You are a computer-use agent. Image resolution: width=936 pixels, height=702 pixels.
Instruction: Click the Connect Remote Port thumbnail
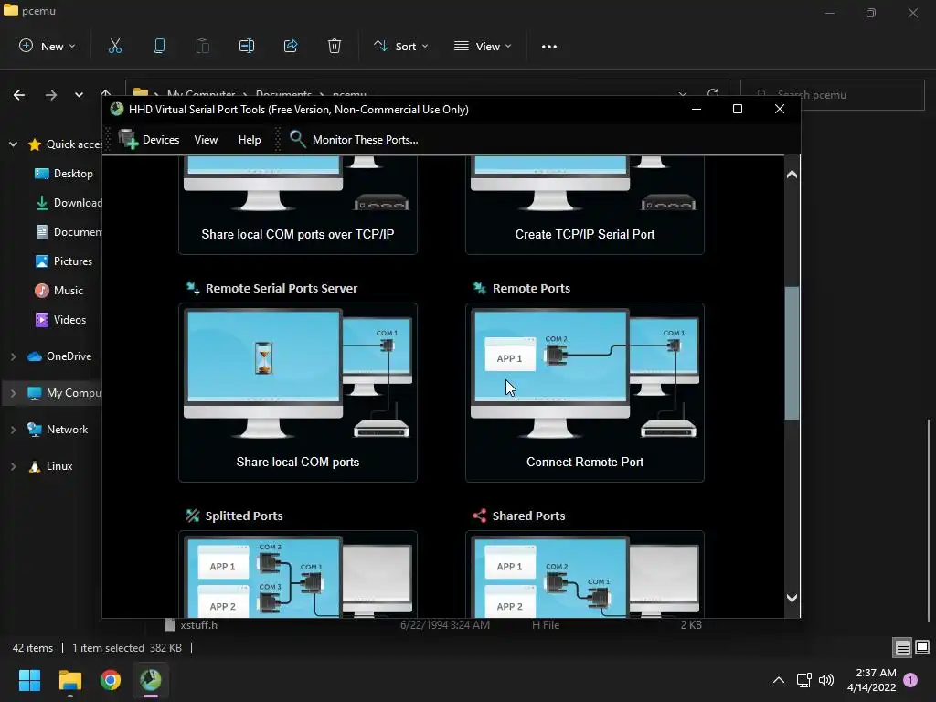coord(585,375)
